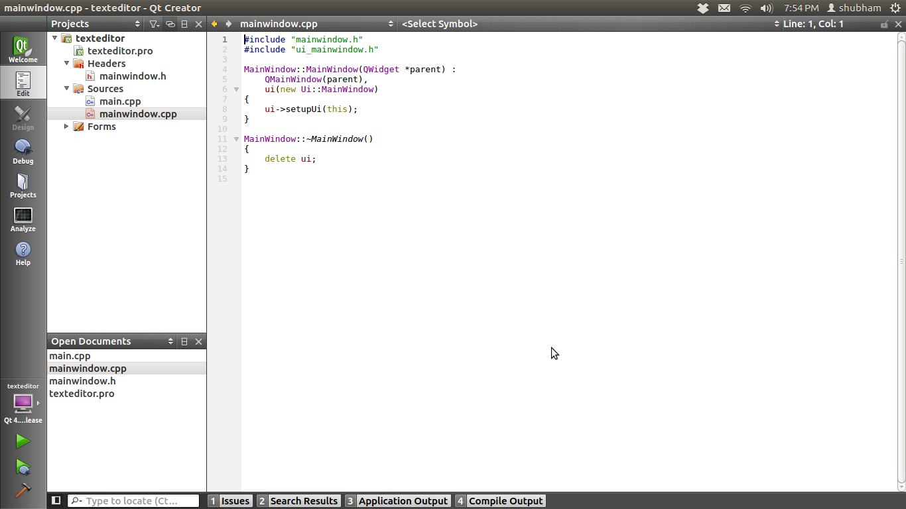The height and width of the screenshot is (509, 906).
Task: Select texteditor.pro in the Projects tree
Action: (x=120, y=51)
